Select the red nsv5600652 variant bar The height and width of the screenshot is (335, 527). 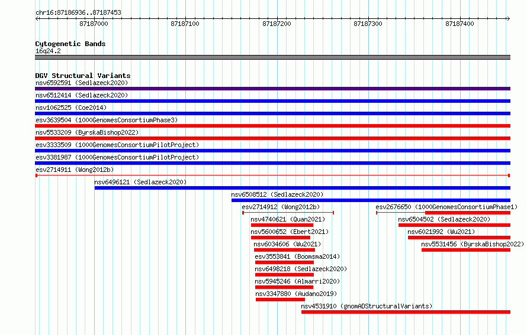click(281, 238)
